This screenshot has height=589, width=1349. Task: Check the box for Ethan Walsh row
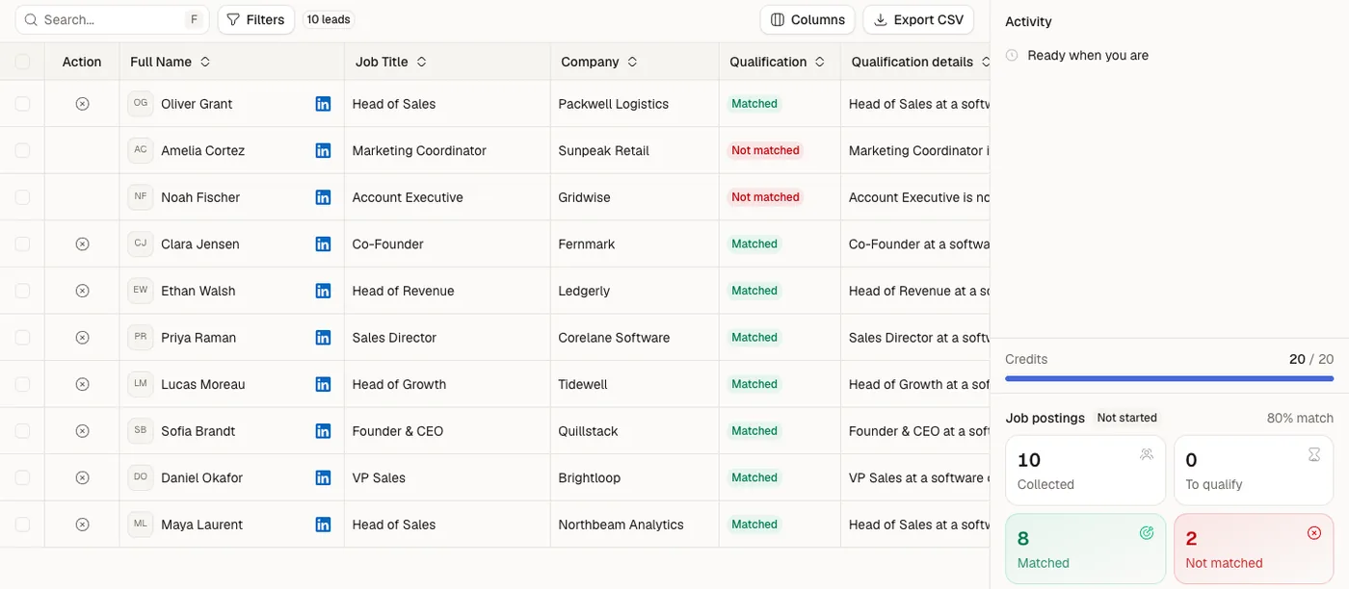pos(22,291)
